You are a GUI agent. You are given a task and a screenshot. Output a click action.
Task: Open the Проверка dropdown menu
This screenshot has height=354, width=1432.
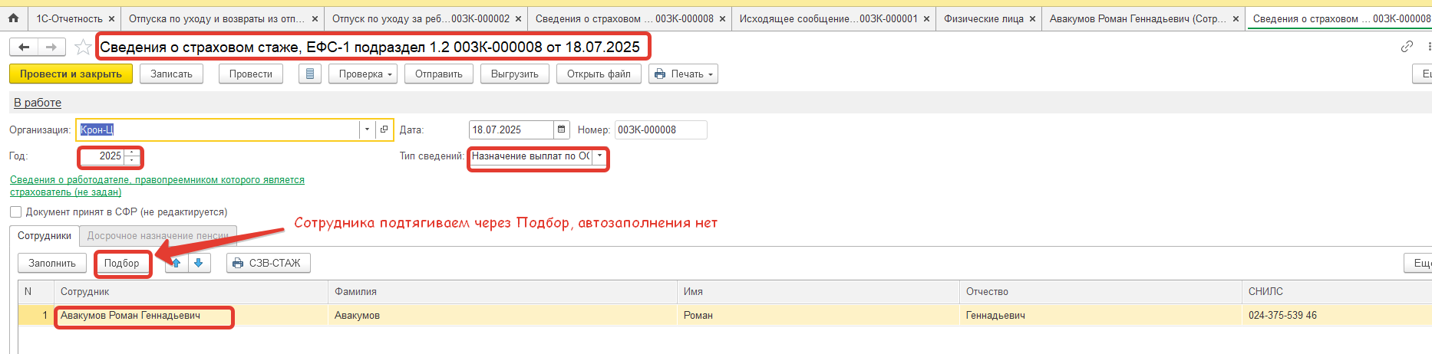(x=365, y=74)
